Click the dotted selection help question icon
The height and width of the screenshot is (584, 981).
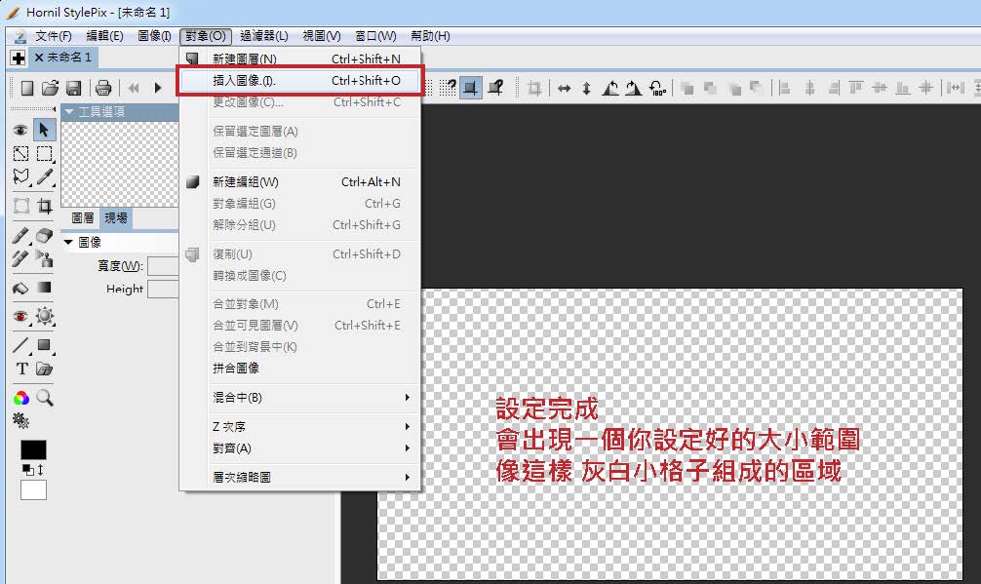448,88
